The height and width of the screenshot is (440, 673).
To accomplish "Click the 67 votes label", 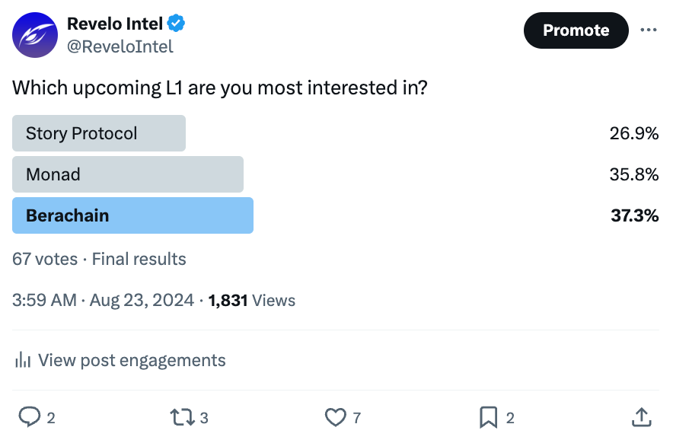I will point(45,259).
